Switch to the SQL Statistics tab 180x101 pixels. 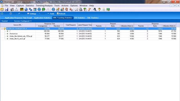[x=93, y=18]
